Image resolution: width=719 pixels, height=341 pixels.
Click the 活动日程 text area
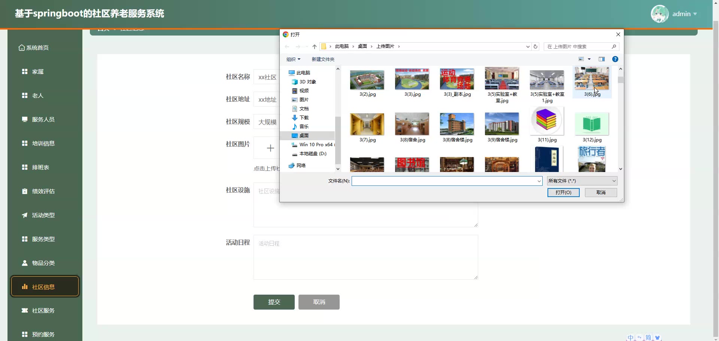pos(365,257)
